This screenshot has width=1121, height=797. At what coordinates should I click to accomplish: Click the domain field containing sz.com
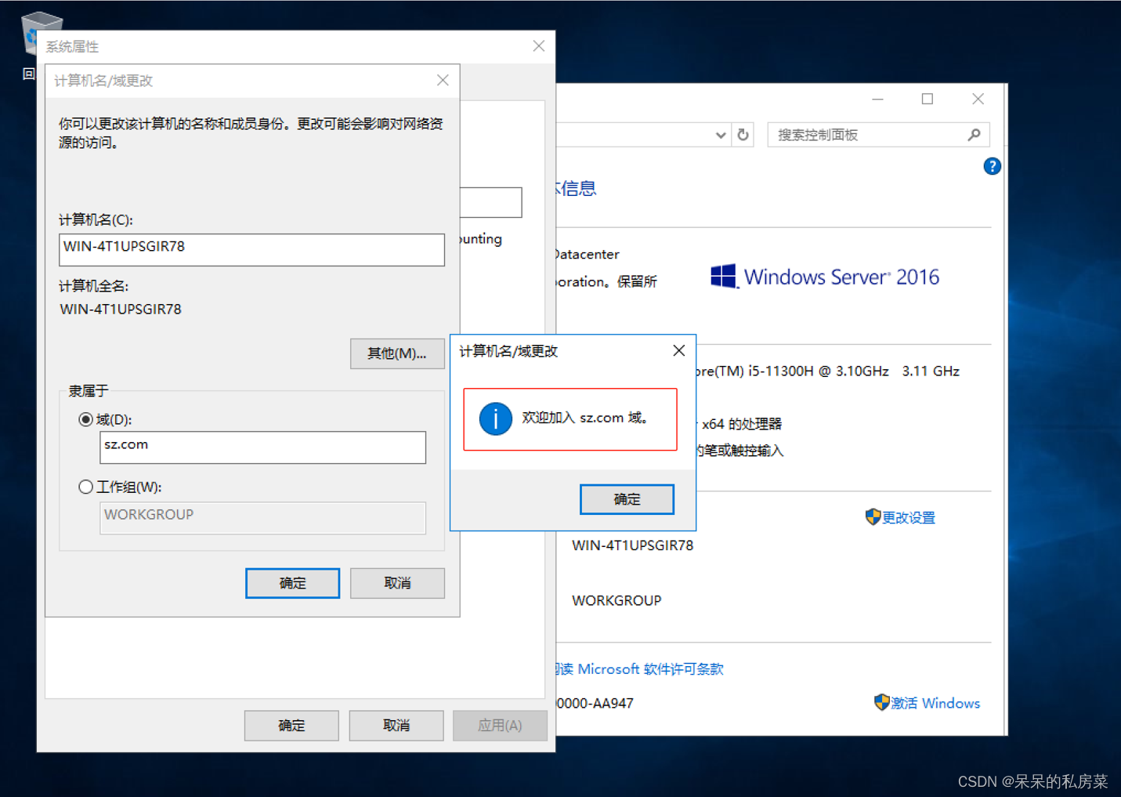pyautogui.click(x=262, y=447)
